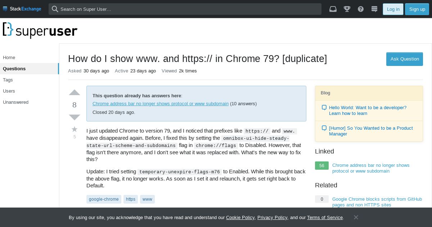The width and height of the screenshot is (432, 227).
Task: Open the inbox icon in top bar
Action: pyautogui.click(x=333, y=9)
